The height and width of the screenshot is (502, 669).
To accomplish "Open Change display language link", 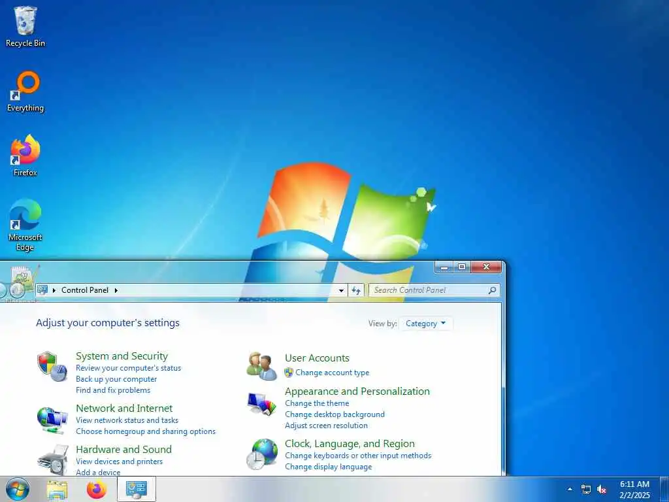I will point(328,467).
